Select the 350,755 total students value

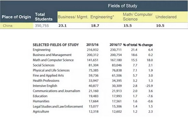[x=42, y=26]
